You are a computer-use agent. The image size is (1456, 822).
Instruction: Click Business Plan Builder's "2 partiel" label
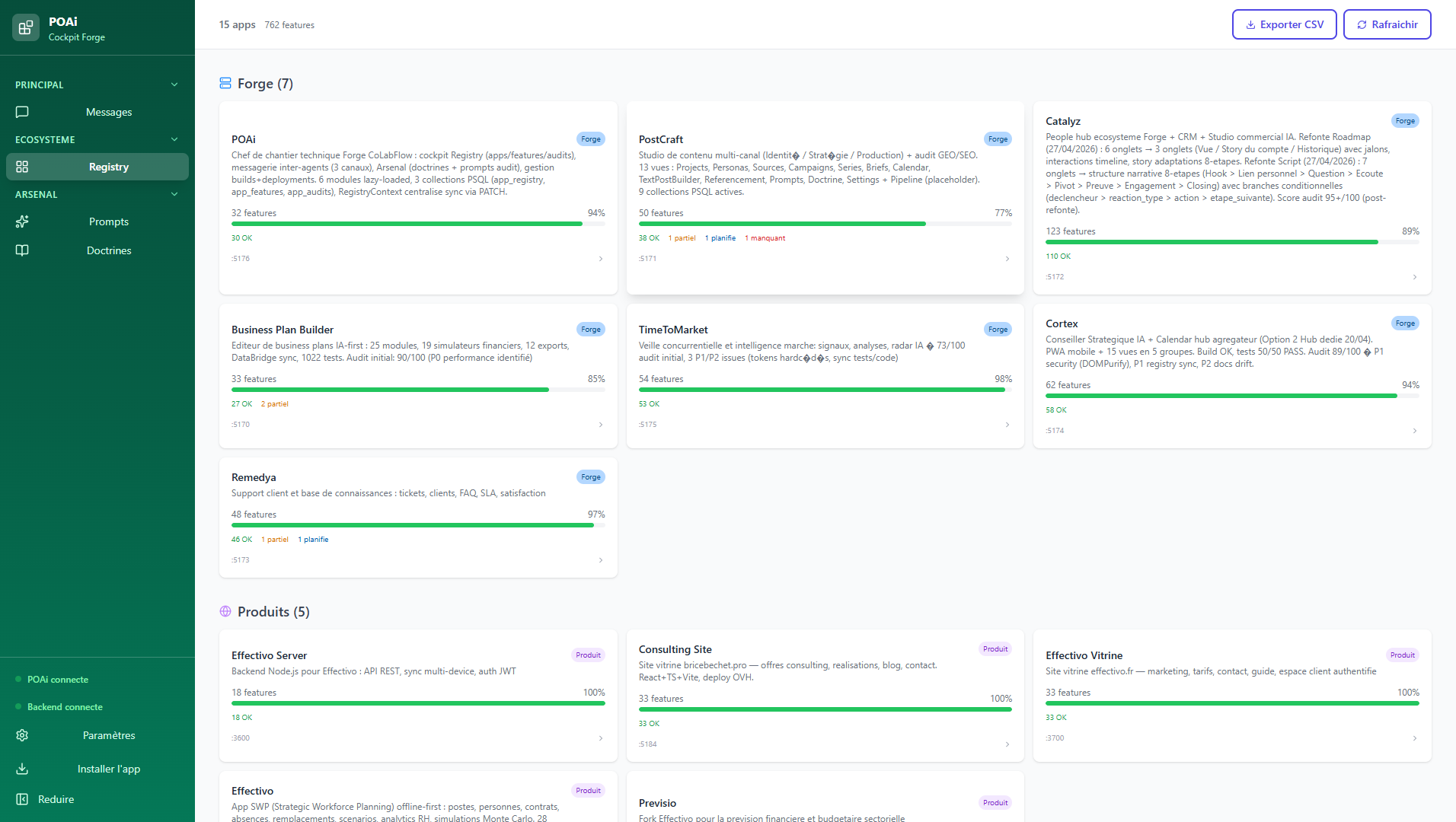tap(275, 404)
